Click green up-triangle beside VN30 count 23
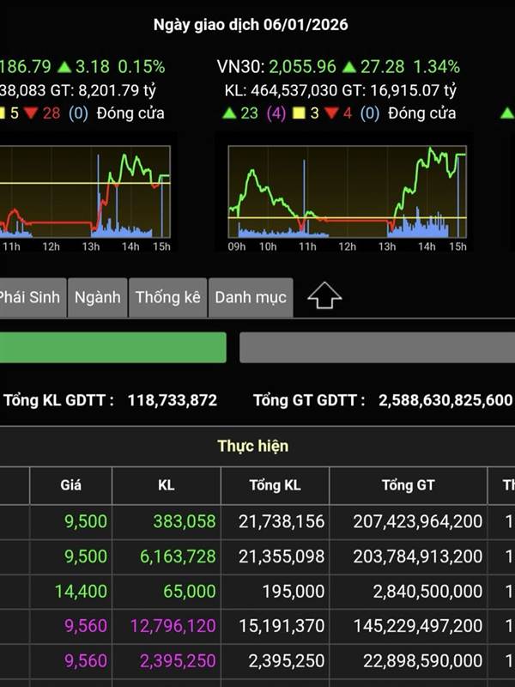This screenshot has width=515, height=687. 229,112
